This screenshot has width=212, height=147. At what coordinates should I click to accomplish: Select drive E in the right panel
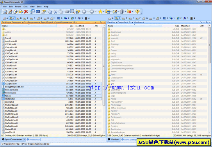click(131, 18)
